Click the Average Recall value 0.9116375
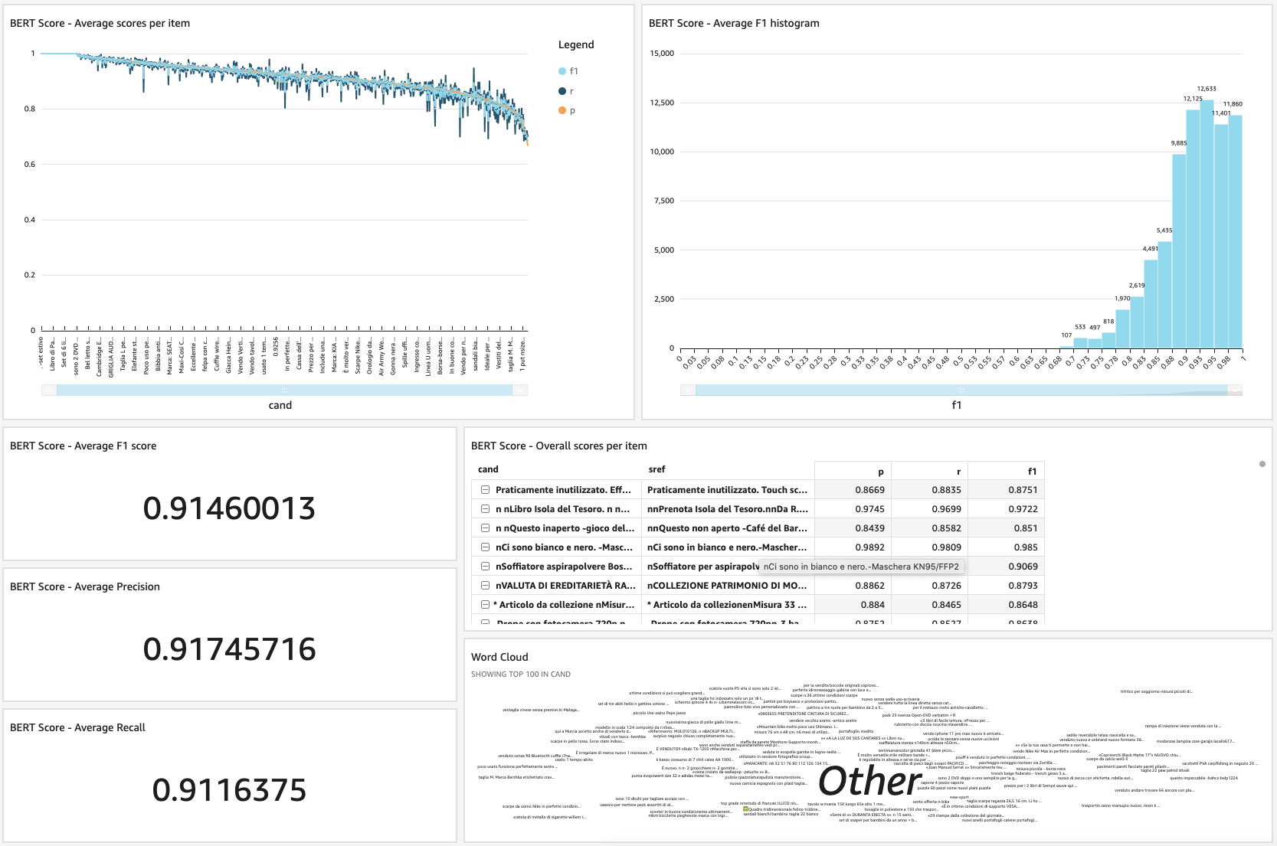 click(229, 790)
